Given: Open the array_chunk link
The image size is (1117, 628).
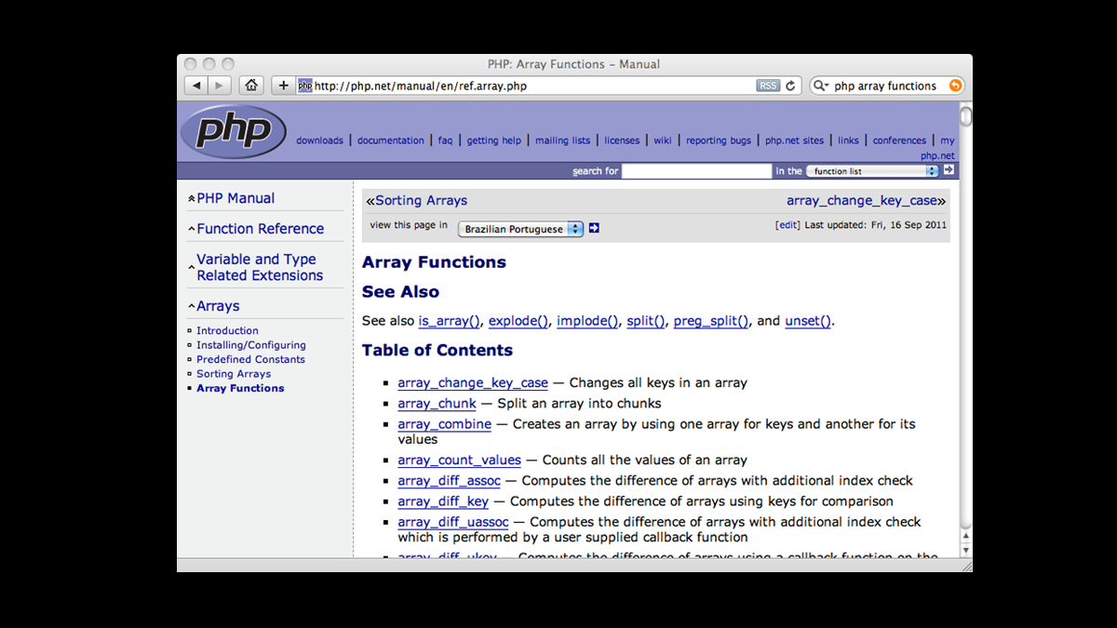Looking at the screenshot, I should [x=437, y=404].
